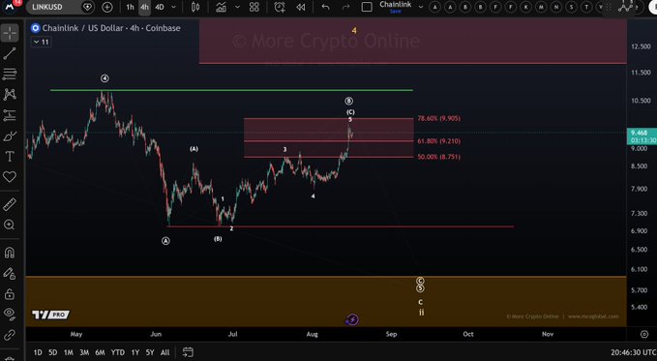The image size is (657, 361).
Task: Select the All date range
Action: click(x=165, y=352)
